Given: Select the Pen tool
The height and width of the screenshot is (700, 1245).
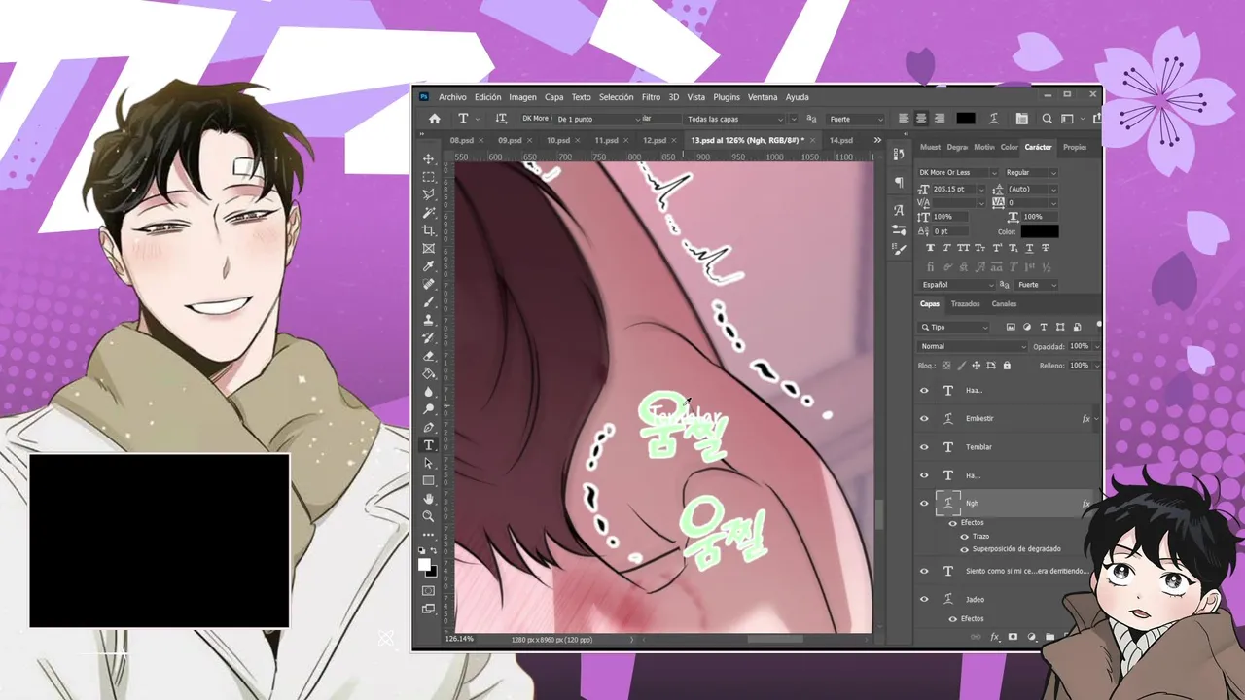Looking at the screenshot, I should [x=428, y=428].
